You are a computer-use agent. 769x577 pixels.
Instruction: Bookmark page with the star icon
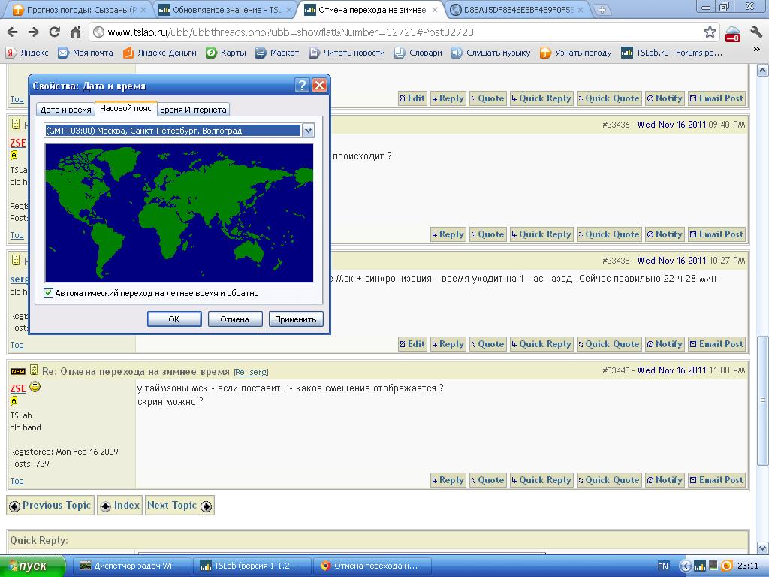click(710, 32)
